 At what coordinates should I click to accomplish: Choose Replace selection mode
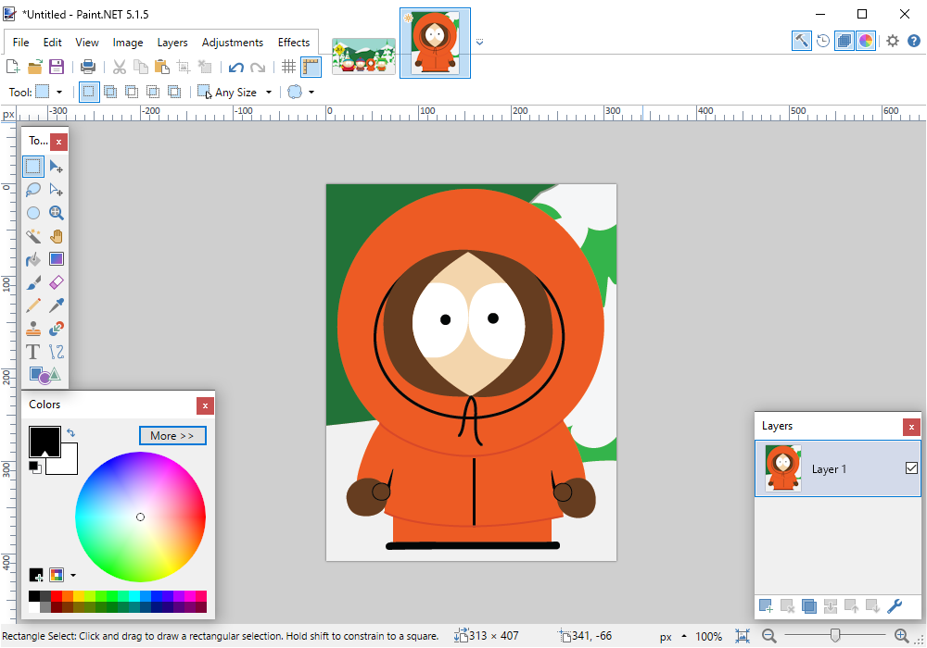click(89, 92)
